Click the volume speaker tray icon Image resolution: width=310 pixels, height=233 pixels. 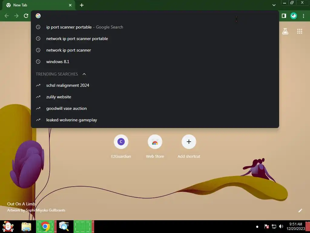click(281, 226)
